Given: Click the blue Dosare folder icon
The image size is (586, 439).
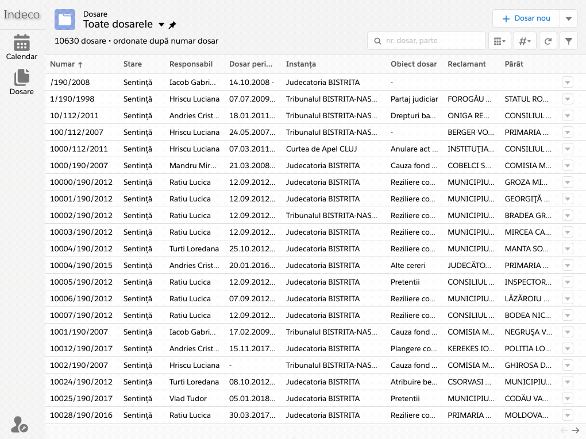Looking at the screenshot, I should pyautogui.click(x=65, y=20).
